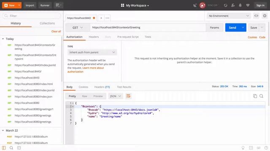Open the tab options ellipsis menu

pos(107,18)
